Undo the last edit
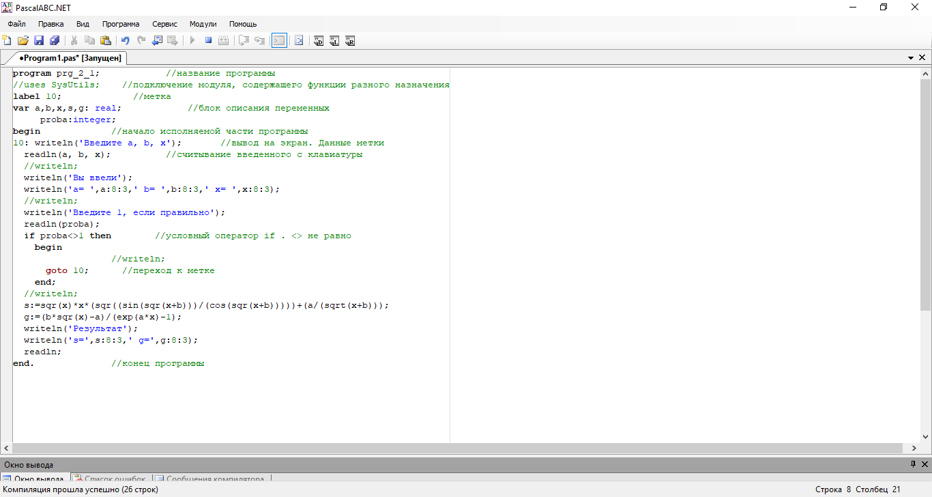This screenshot has height=497, width=932. (125, 41)
